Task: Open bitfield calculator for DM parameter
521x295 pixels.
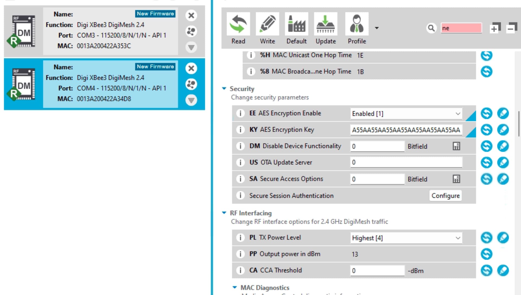Action: 456,146
